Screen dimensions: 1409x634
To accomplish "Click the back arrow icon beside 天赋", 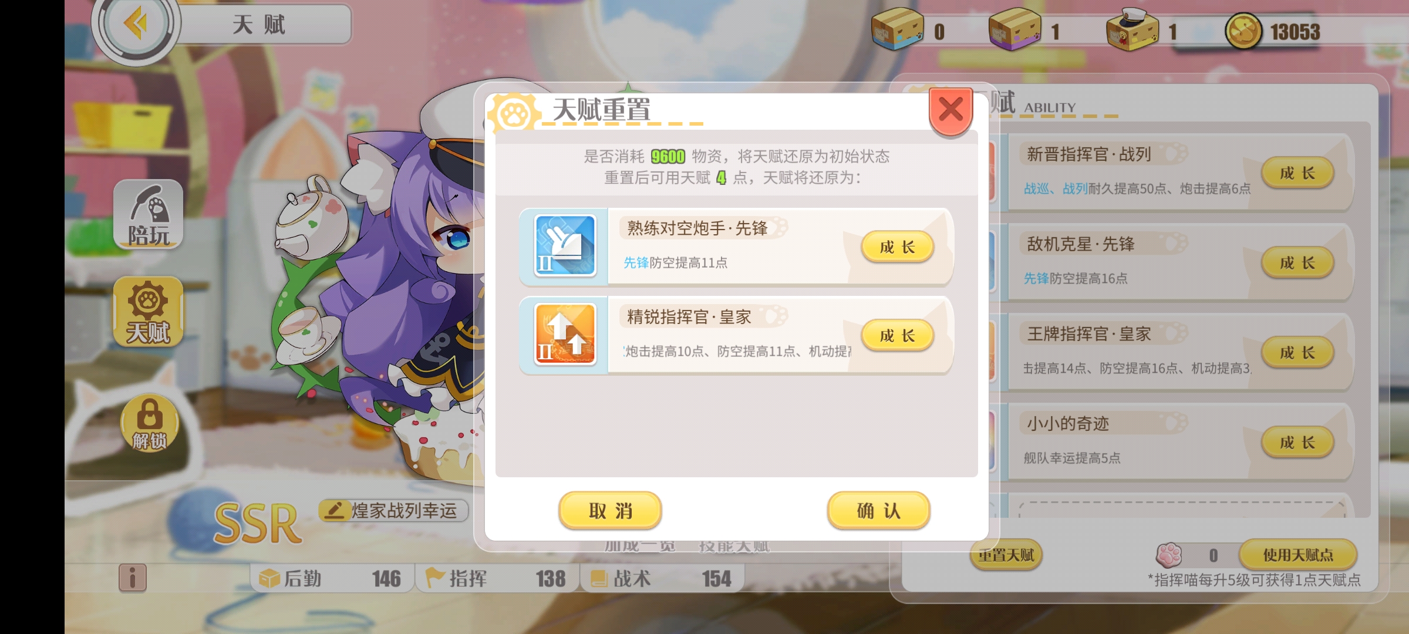I will pyautogui.click(x=136, y=25).
